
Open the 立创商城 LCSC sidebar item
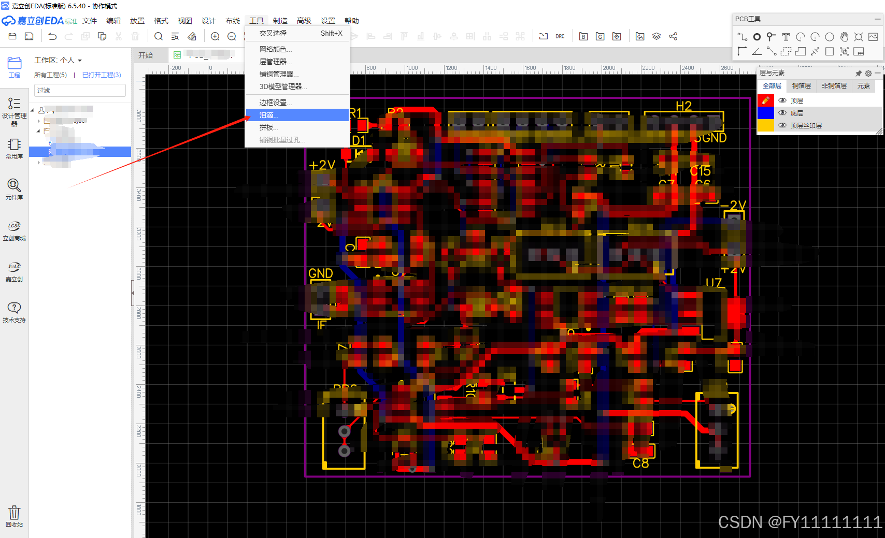(14, 230)
